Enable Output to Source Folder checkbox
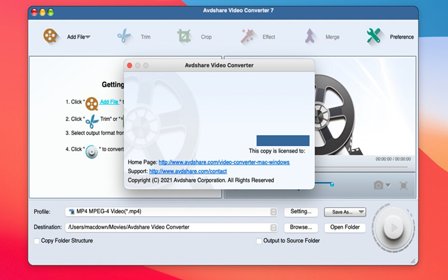 tap(259, 241)
